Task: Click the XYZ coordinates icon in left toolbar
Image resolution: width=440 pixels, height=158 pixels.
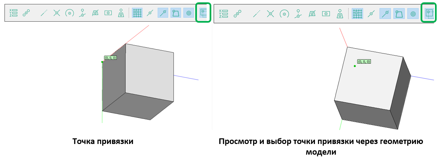Action: coord(13,13)
